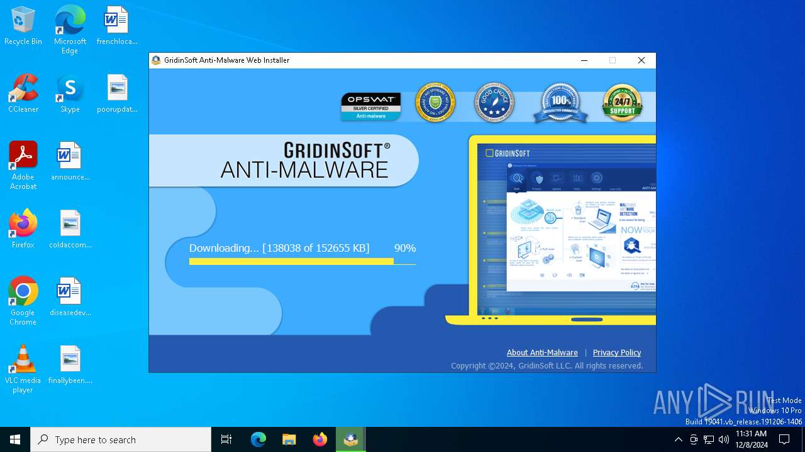805x452 pixels.
Task: Open the Action Center notifications
Action: coord(784,439)
